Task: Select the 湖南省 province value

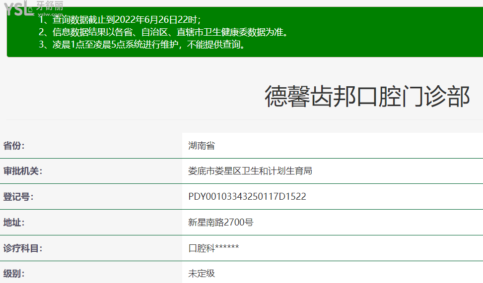Action: pyautogui.click(x=202, y=146)
